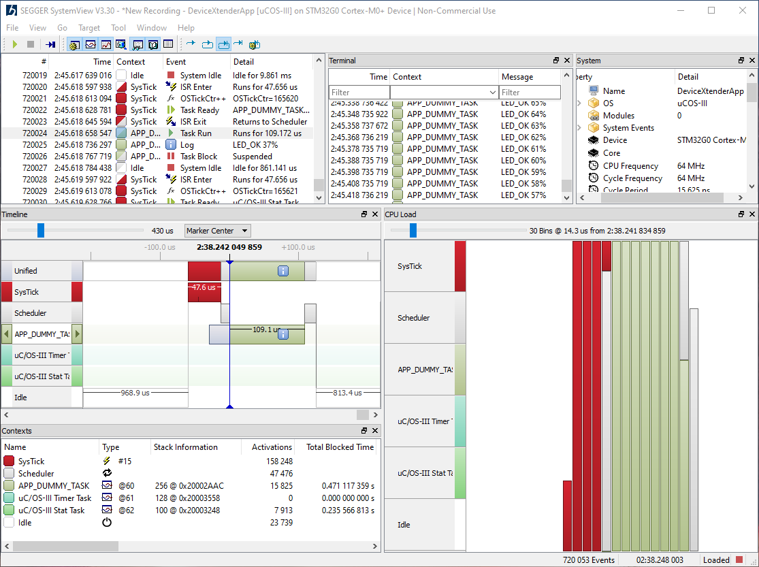The width and height of the screenshot is (759, 567).
Task: Float the System panel
Action: pos(741,61)
